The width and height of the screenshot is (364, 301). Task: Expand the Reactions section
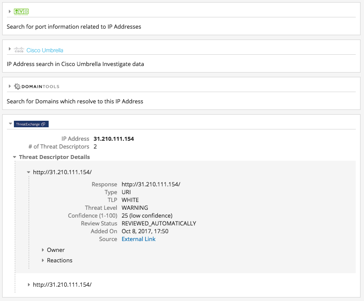(x=43, y=260)
